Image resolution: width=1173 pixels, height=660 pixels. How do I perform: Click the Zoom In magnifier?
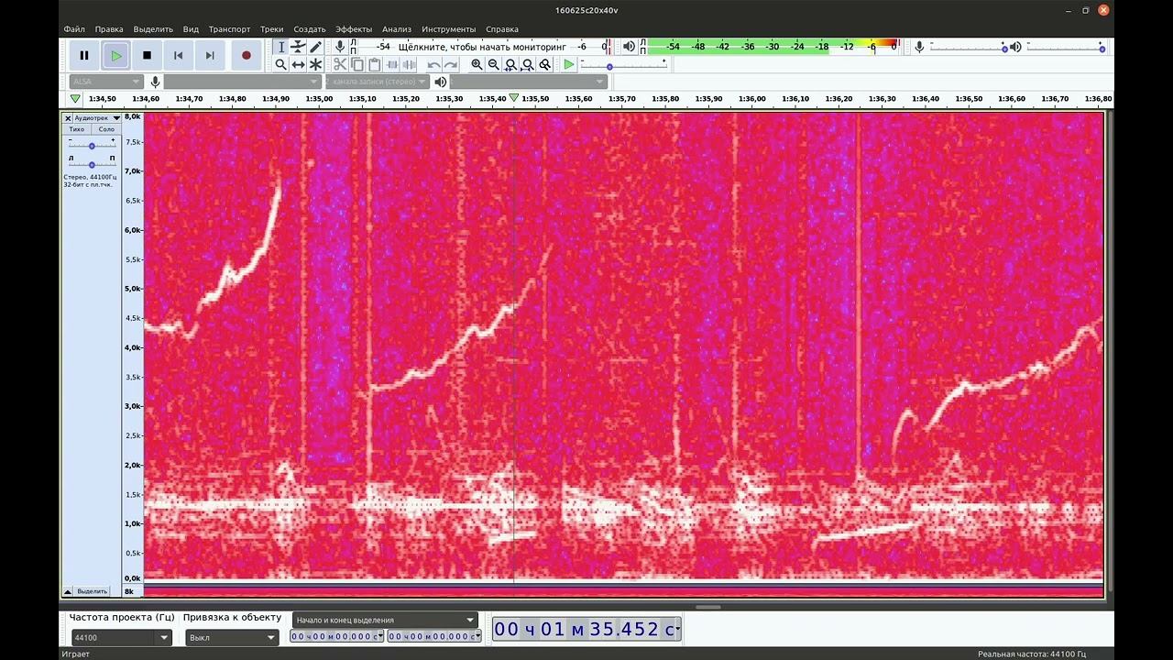pos(477,64)
